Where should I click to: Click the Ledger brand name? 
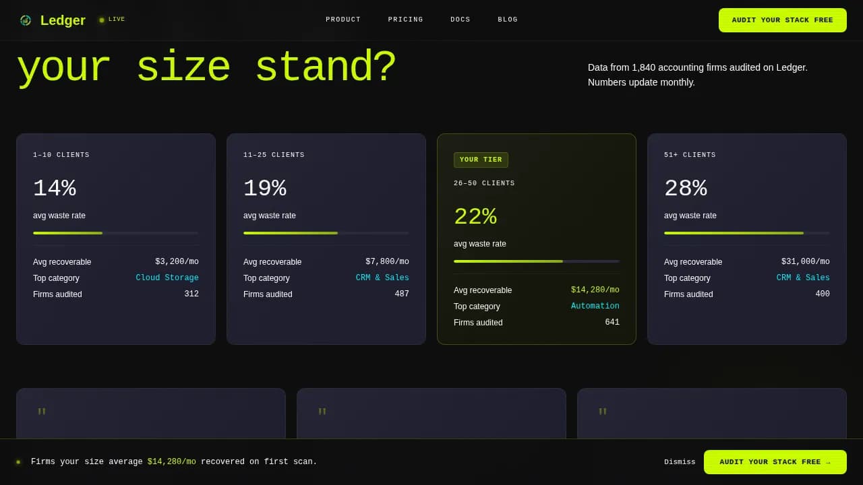[63, 20]
